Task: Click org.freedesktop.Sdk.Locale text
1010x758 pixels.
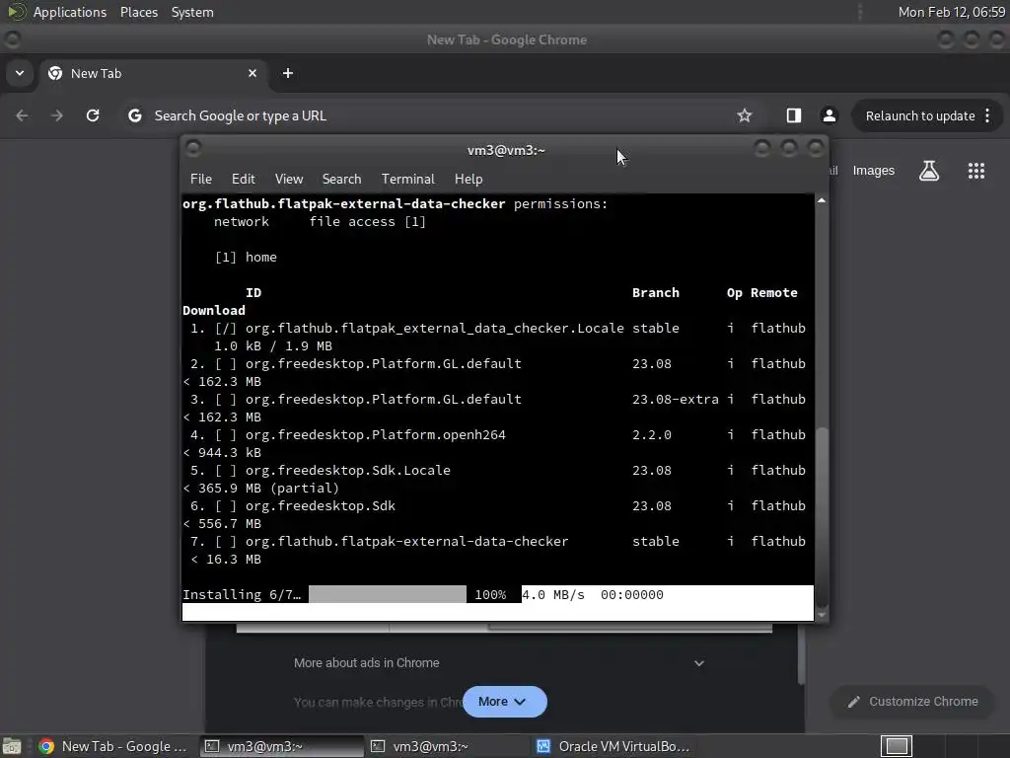Action: click(348, 471)
